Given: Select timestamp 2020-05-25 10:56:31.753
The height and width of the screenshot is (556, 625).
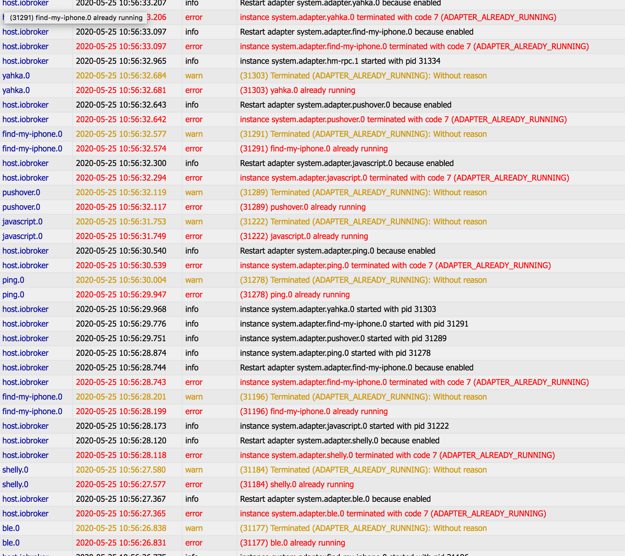Looking at the screenshot, I should [121, 221].
